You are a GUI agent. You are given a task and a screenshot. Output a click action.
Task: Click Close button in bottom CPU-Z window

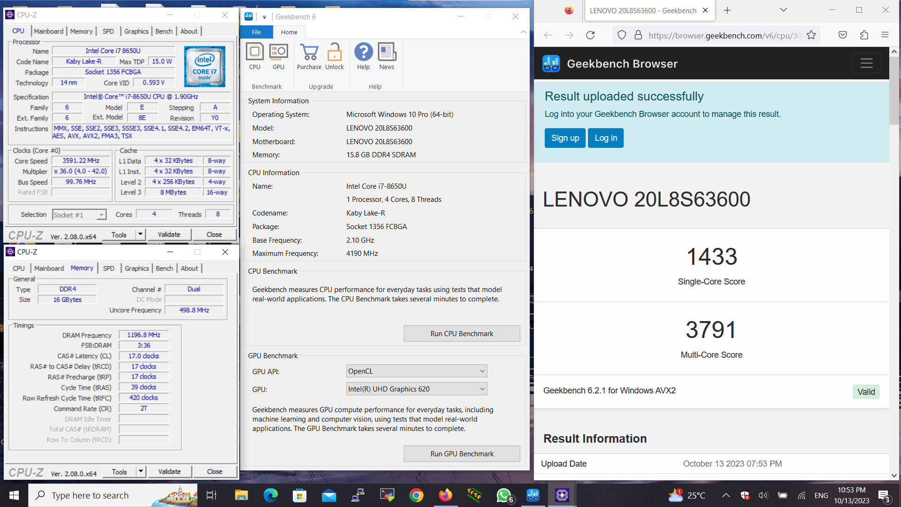point(214,471)
